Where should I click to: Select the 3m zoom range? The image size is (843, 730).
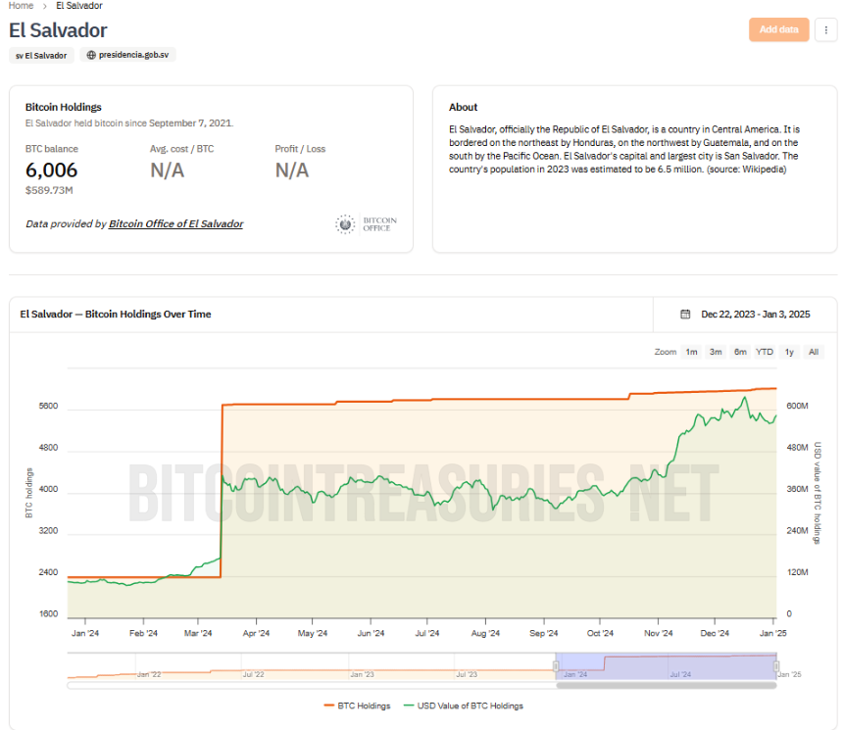point(716,352)
